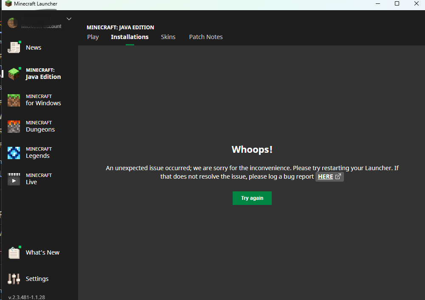Screen dimensions: 425x300
Task: Click the launcher version number text
Action: (27, 297)
